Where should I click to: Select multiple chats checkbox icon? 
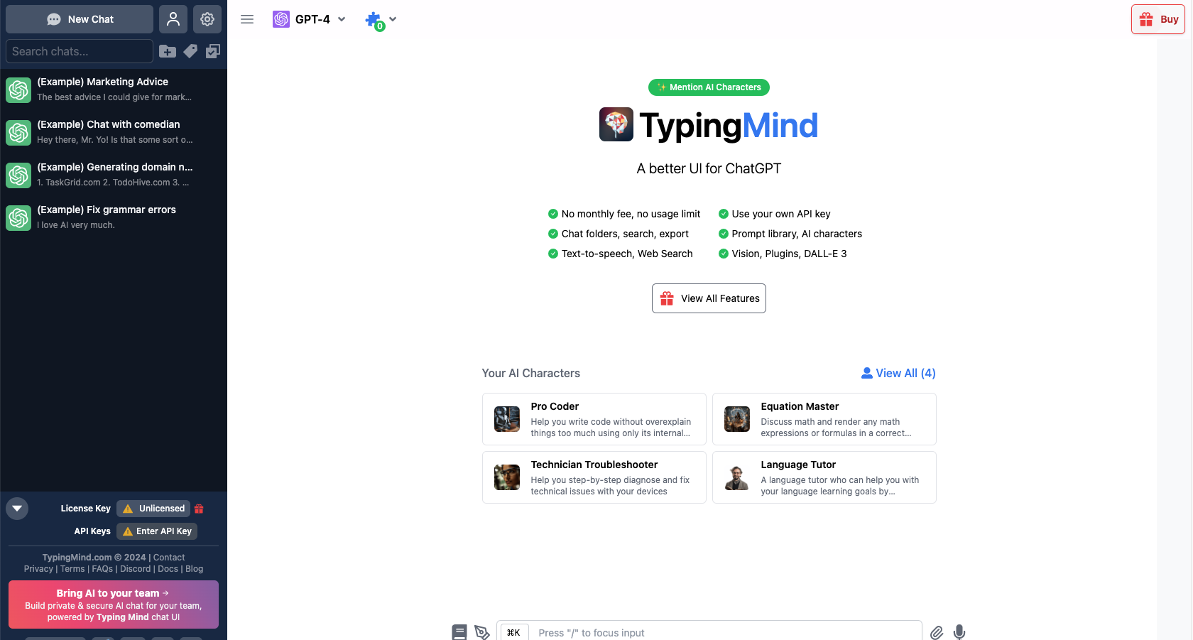click(x=213, y=51)
